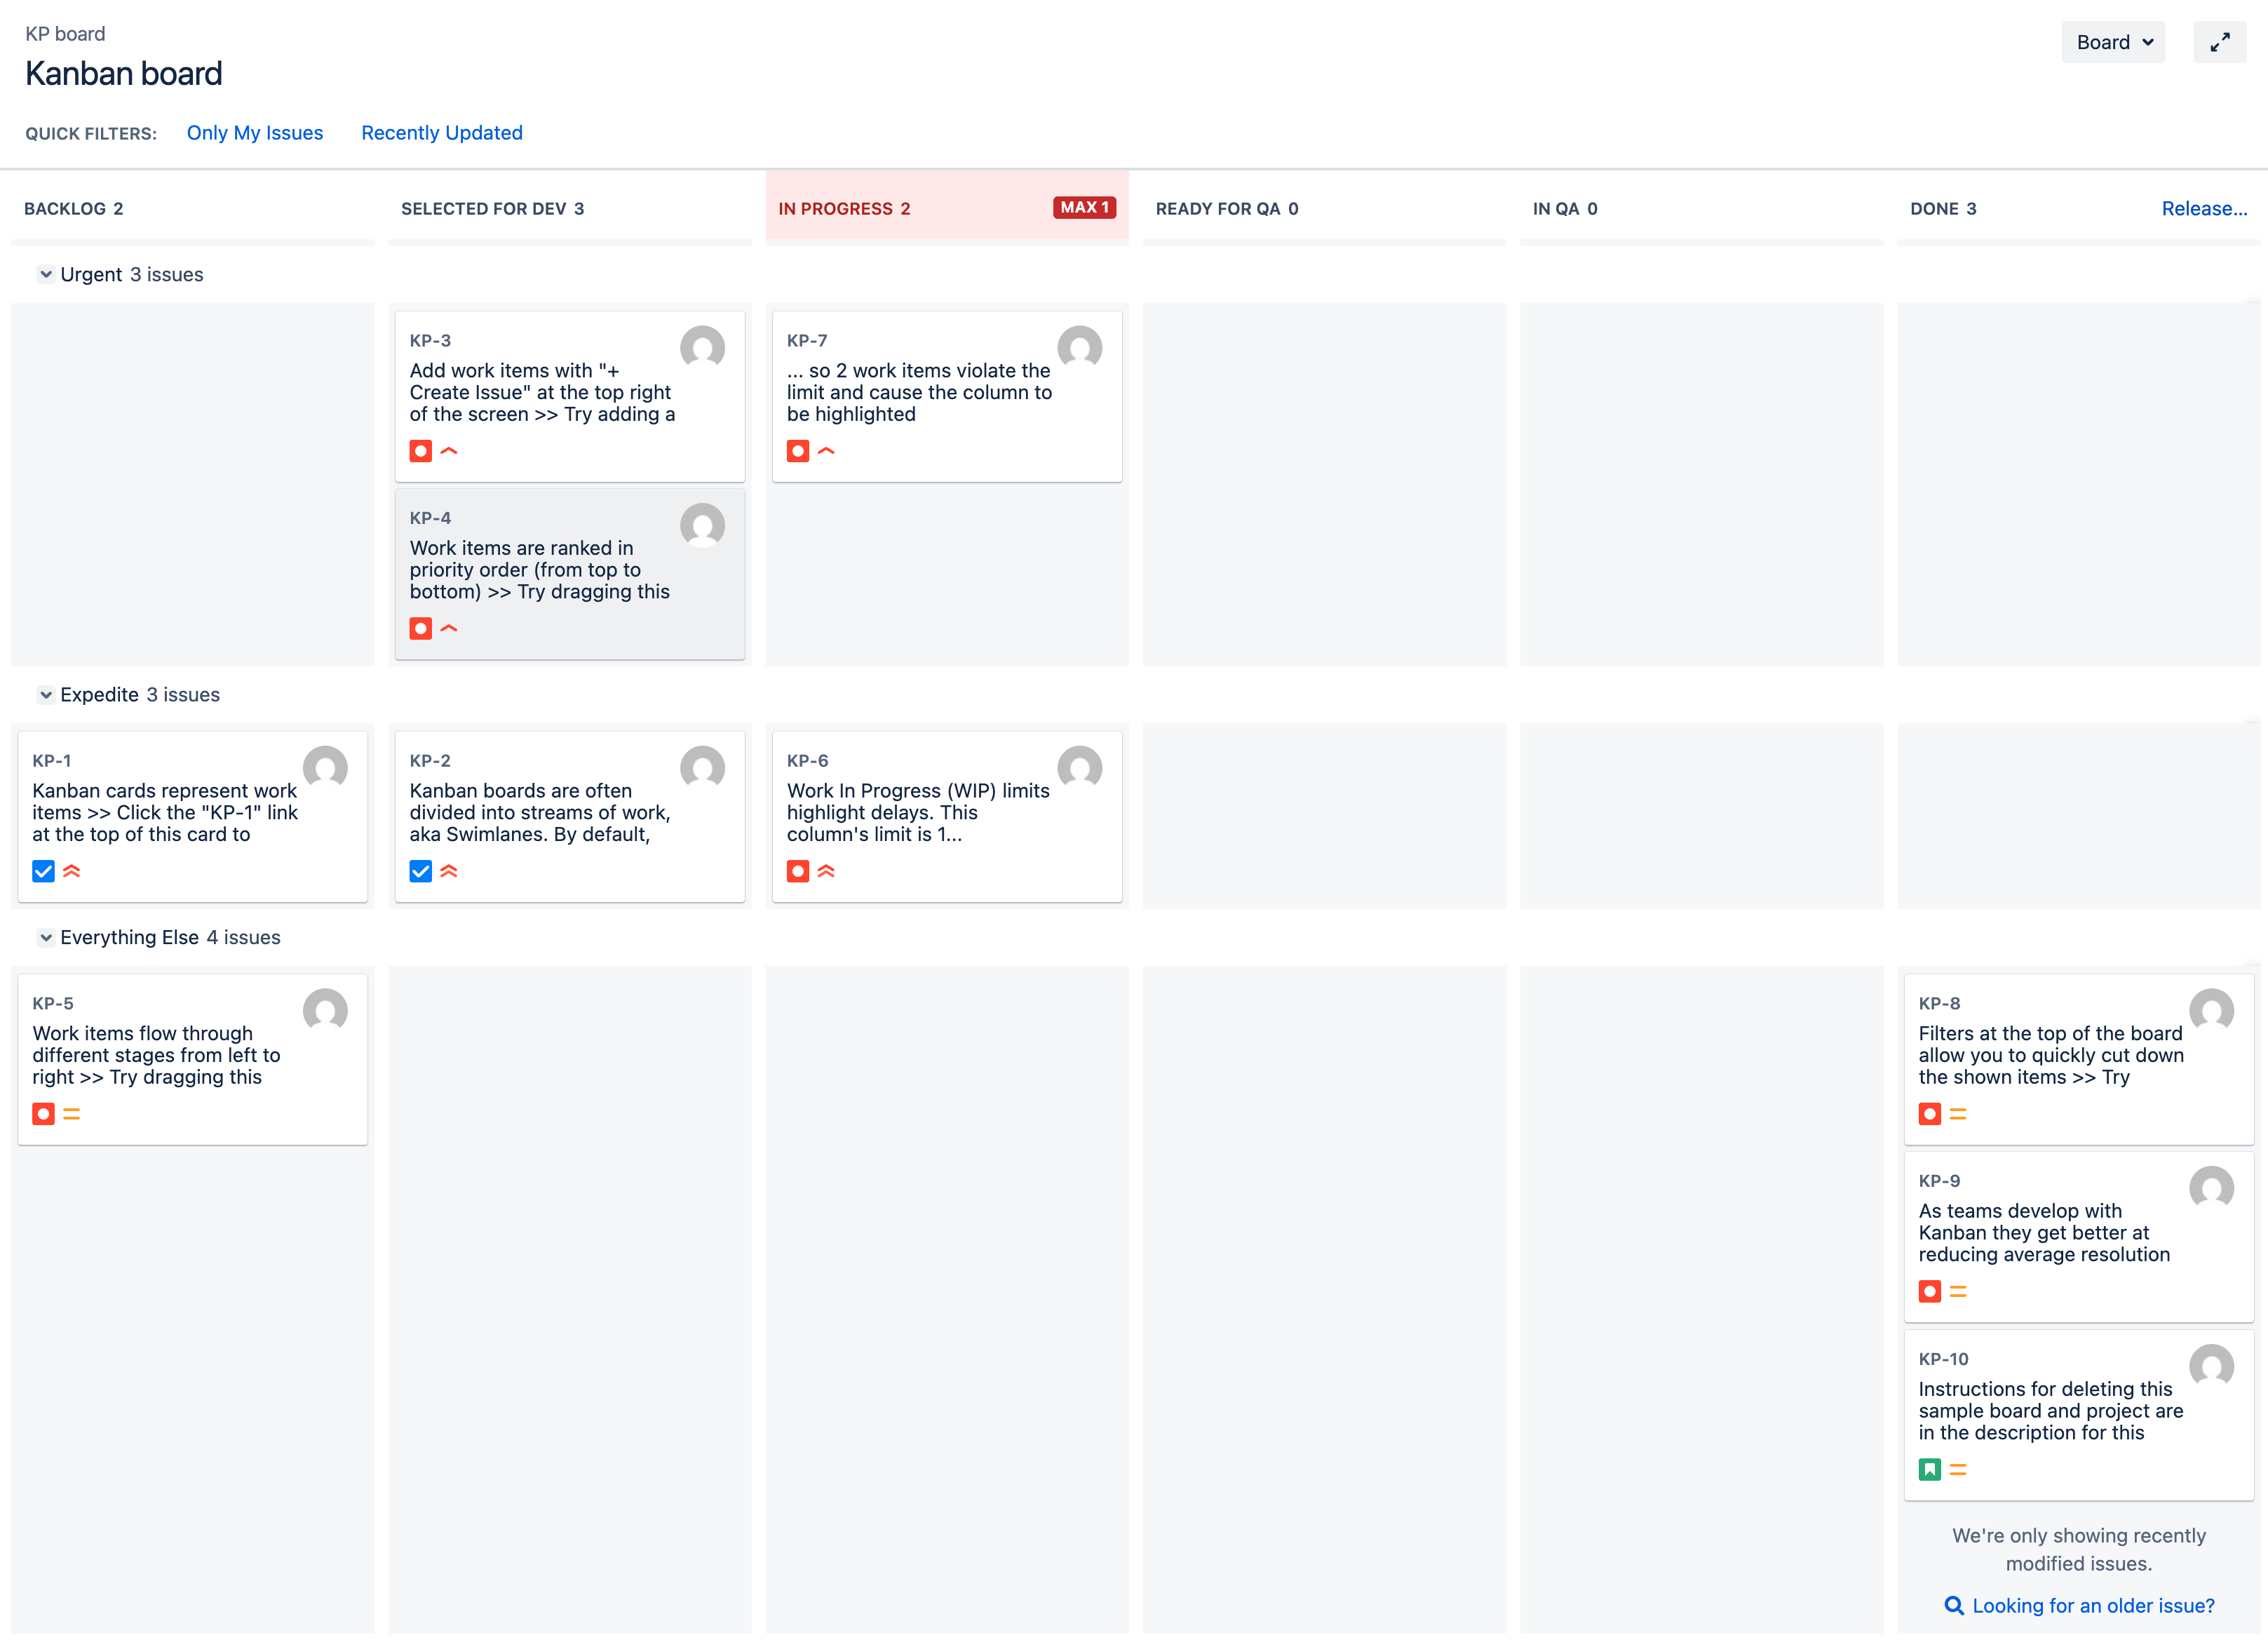Open the KP-1 issue key link

point(52,760)
